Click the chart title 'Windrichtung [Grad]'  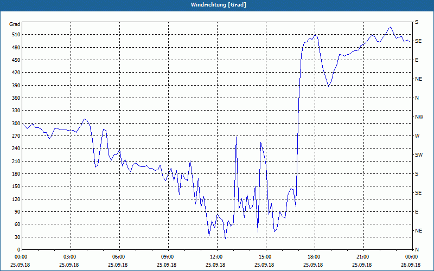coord(219,5)
